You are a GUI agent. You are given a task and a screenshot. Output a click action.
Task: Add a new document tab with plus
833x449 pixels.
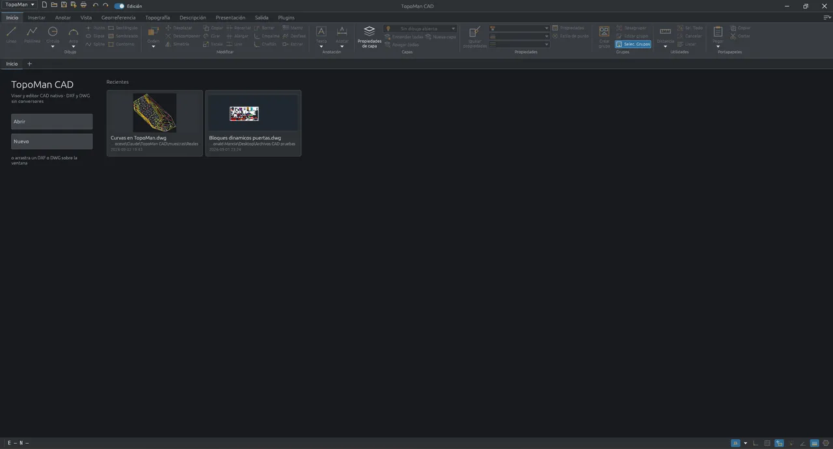coord(29,64)
